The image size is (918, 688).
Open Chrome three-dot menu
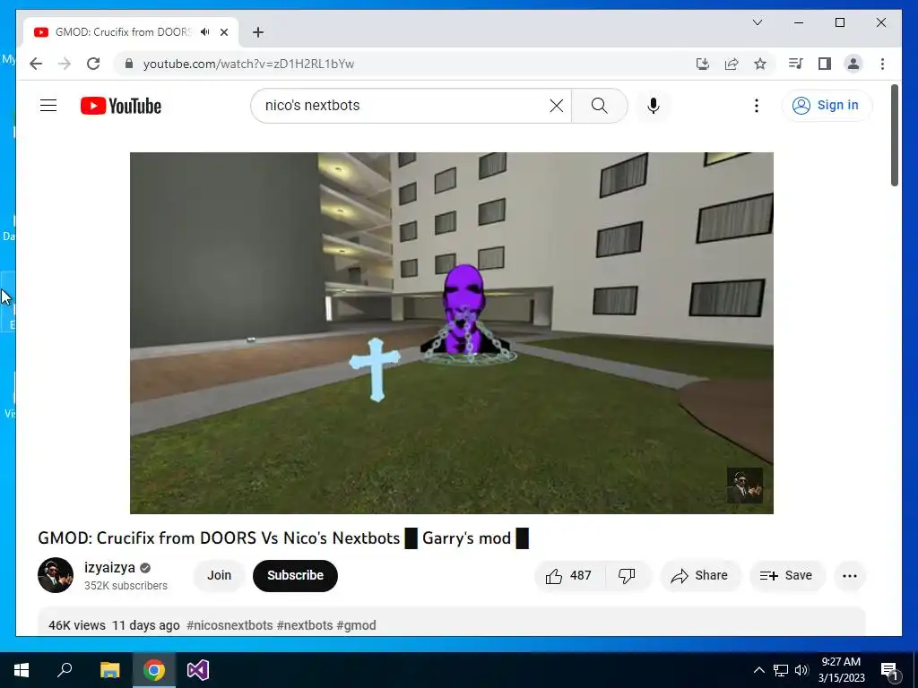[882, 64]
